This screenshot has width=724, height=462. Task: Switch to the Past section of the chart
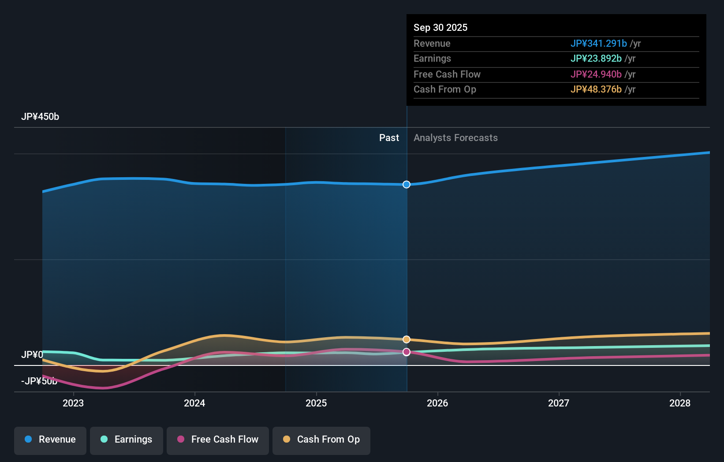coord(389,138)
